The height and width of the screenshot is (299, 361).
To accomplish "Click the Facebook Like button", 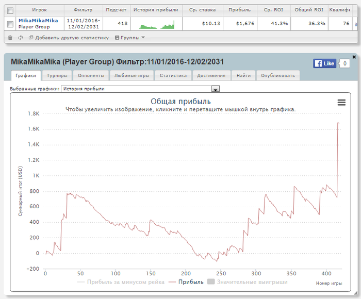I will pos(324,63).
